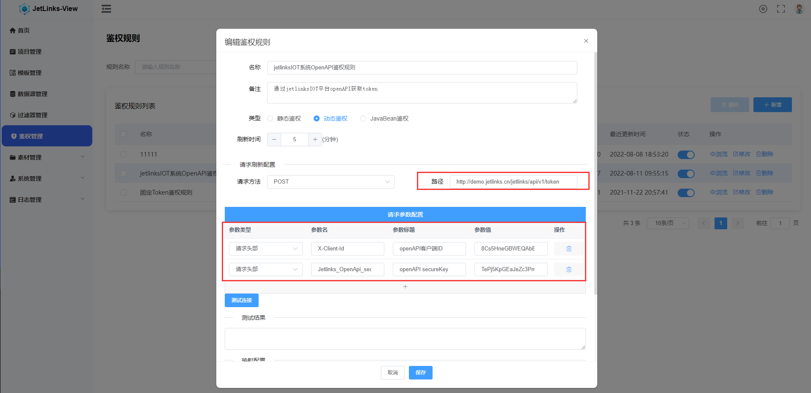Image resolution: width=811 pixels, height=393 pixels.
Task: Check the select-all checkbox in table header
Action: (x=124, y=134)
